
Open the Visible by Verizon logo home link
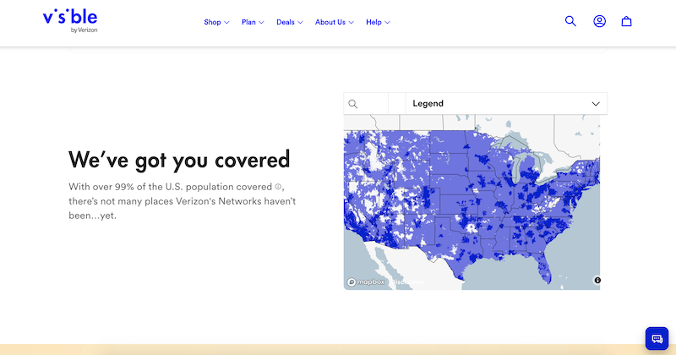click(70, 21)
